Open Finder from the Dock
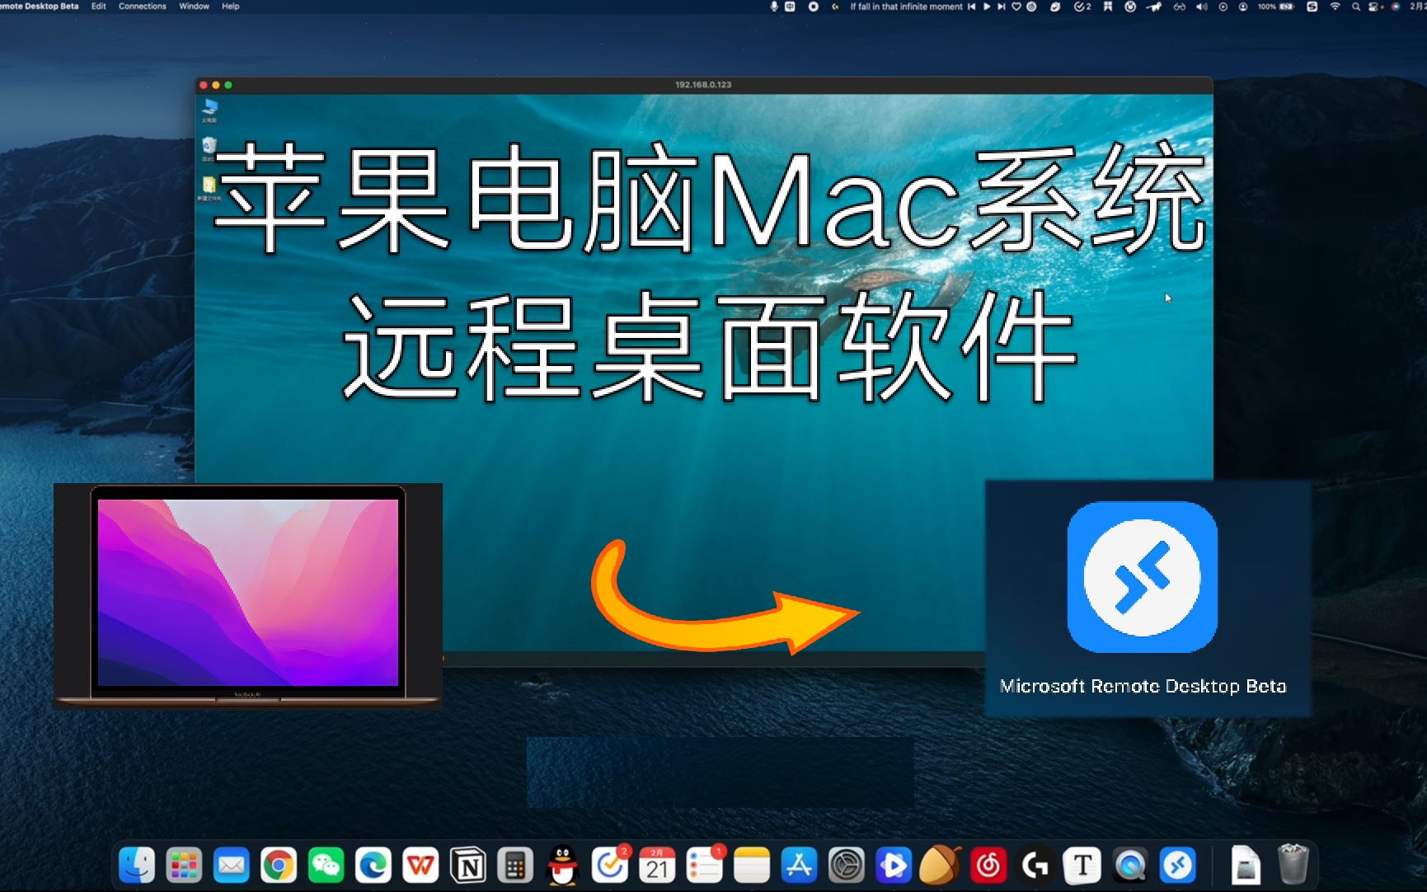1427x892 pixels. (137, 865)
